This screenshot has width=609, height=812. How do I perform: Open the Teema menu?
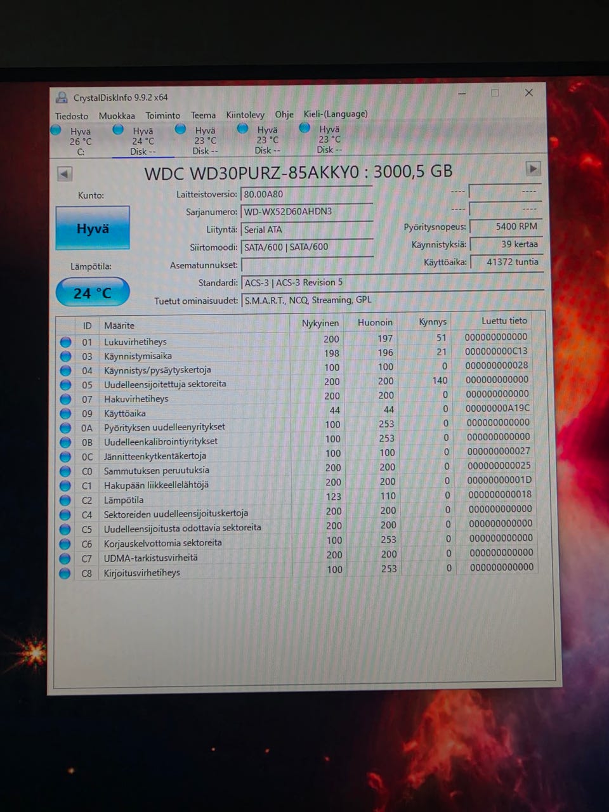(203, 115)
